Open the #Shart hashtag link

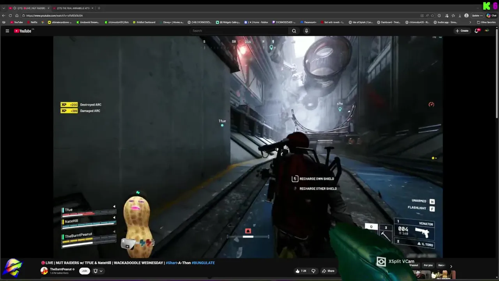pos(172,263)
